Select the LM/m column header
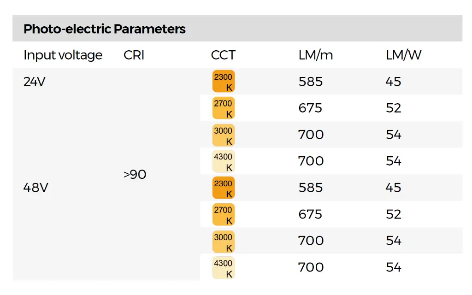Screen dimensions: 472x295 316,55
